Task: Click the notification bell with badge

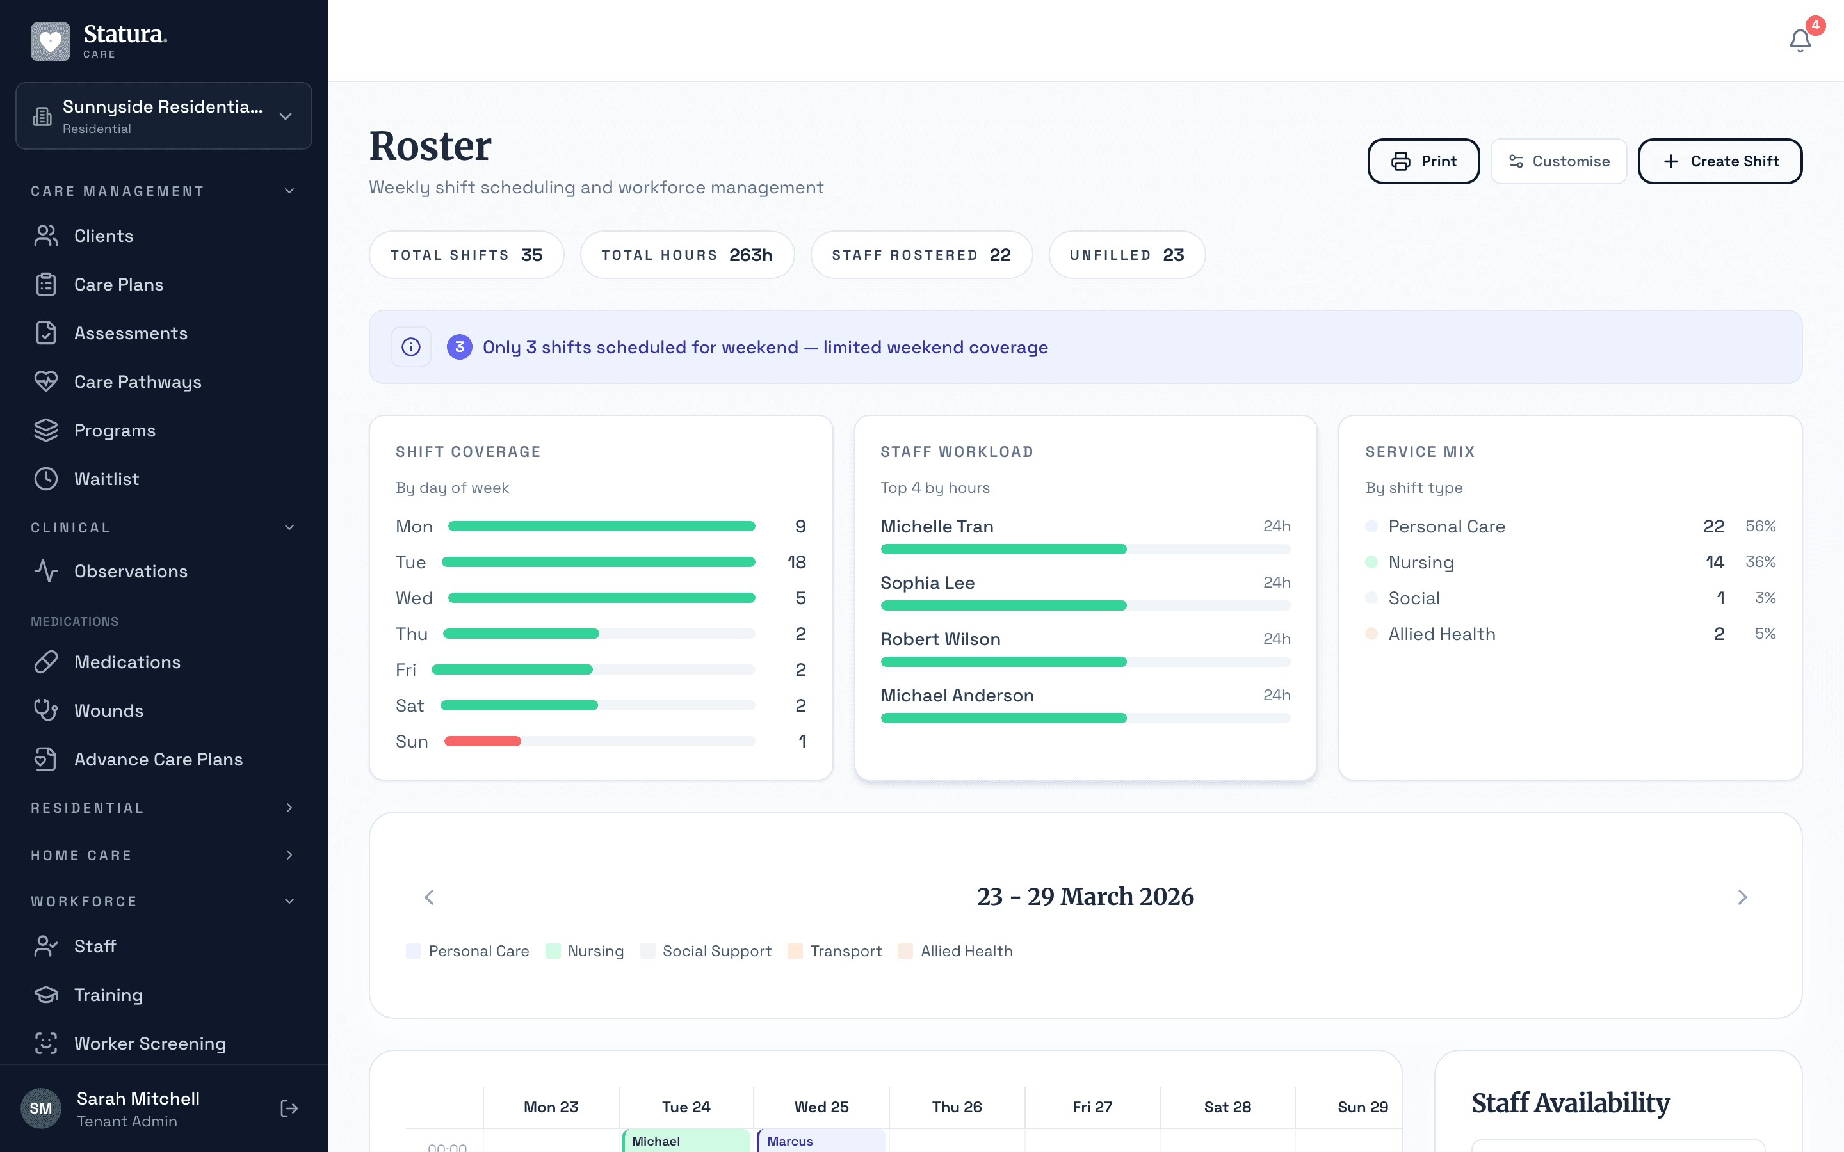Action: (1799, 40)
